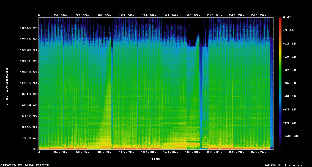Click the 134.88s label on top time axis
The height and width of the screenshot is (167, 312).
pyautogui.click(x=148, y=15)
